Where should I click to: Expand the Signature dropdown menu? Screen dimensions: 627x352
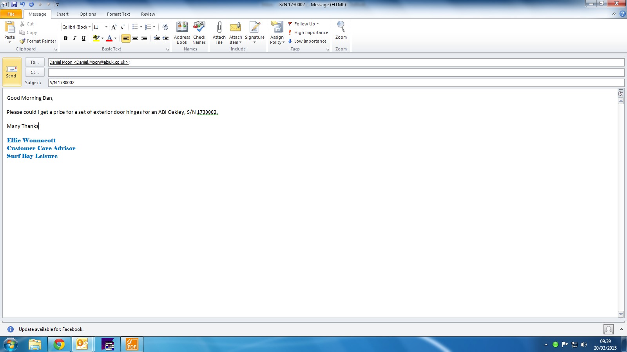click(x=255, y=41)
